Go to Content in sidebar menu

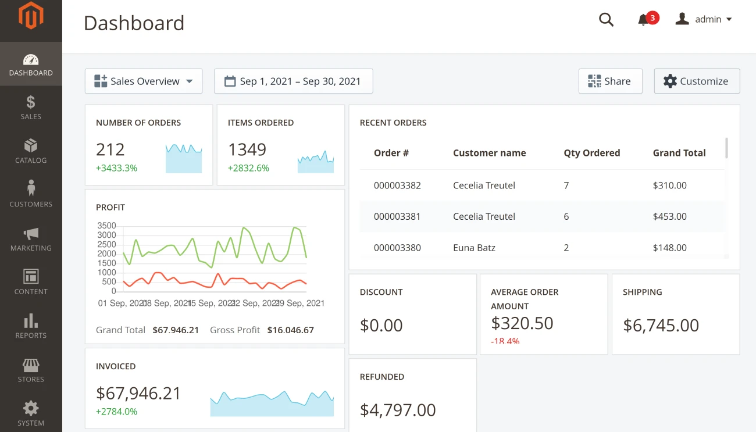tap(31, 281)
